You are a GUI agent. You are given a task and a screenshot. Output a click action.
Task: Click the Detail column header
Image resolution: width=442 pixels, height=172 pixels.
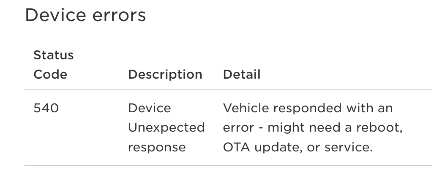[241, 75]
